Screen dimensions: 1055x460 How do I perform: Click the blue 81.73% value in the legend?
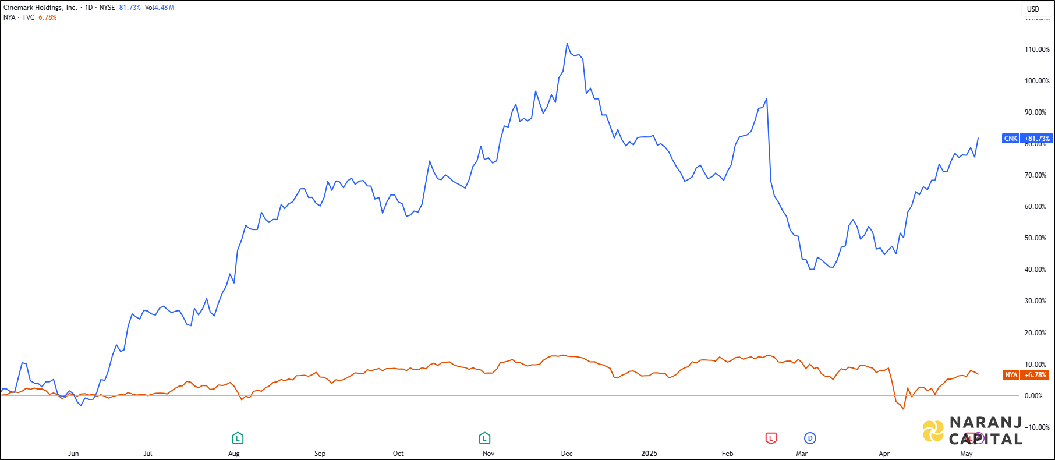(x=130, y=8)
